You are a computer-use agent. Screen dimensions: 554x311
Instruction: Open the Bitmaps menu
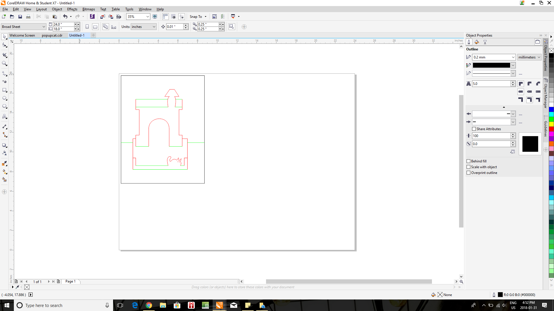coord(89,9)
